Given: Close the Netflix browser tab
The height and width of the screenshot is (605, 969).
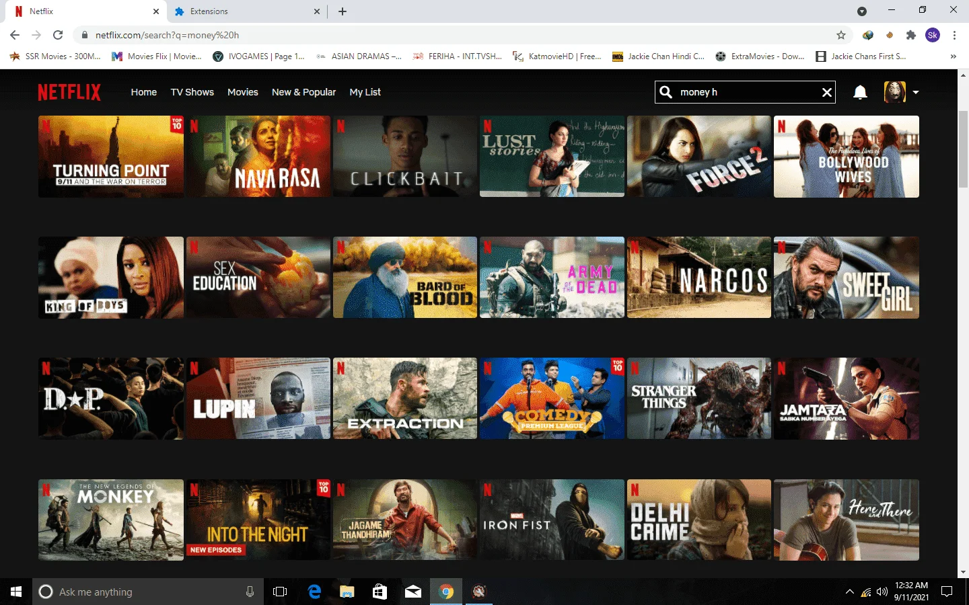Looking at the screenshot, I should (x=156, y=11).
